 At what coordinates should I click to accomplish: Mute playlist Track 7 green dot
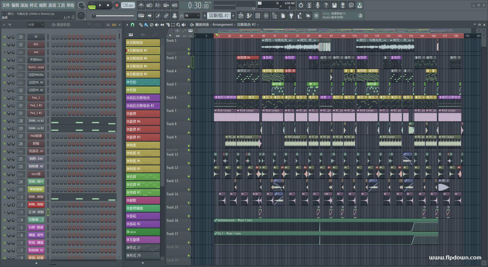pos(189,120)
